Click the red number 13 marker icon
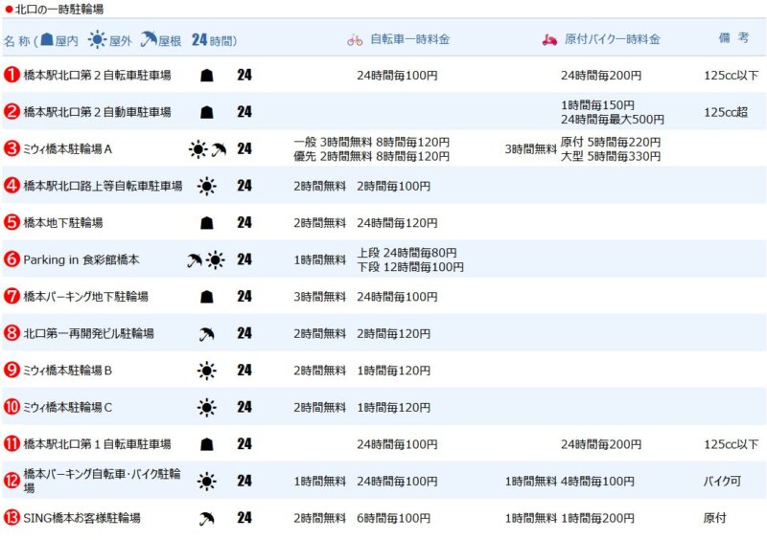 point(12,518)
